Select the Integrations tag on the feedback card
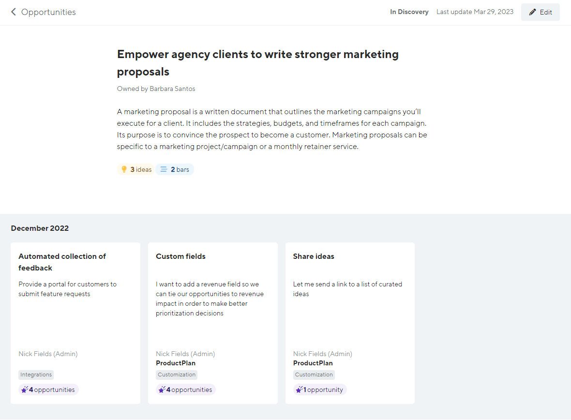Image resolution: width=571 pixels, height=420 pixels. click(x=36, y=375)
